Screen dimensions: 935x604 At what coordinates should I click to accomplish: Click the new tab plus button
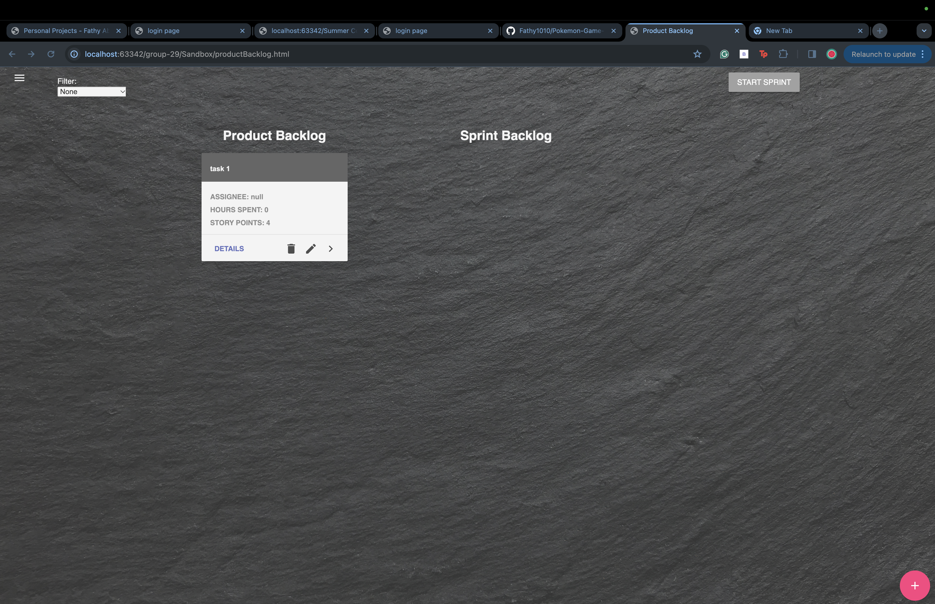(880, 31)
